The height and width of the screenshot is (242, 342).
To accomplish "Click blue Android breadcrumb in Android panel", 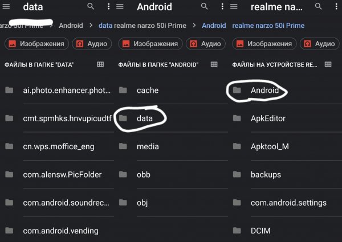I will (x=214, y=26).
